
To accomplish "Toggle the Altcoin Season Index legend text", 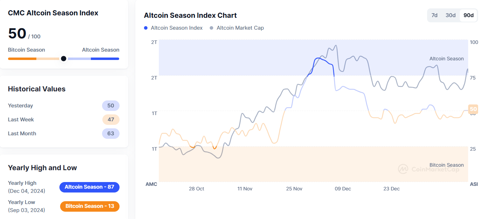I will coord(176,28).
